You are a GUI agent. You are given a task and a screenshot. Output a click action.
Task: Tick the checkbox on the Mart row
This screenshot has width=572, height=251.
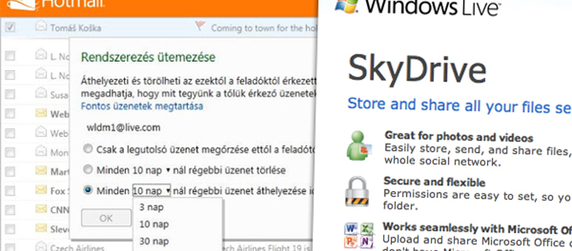[10, 171]
